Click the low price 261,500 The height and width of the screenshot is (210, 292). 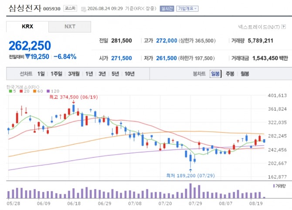[166, 58]
